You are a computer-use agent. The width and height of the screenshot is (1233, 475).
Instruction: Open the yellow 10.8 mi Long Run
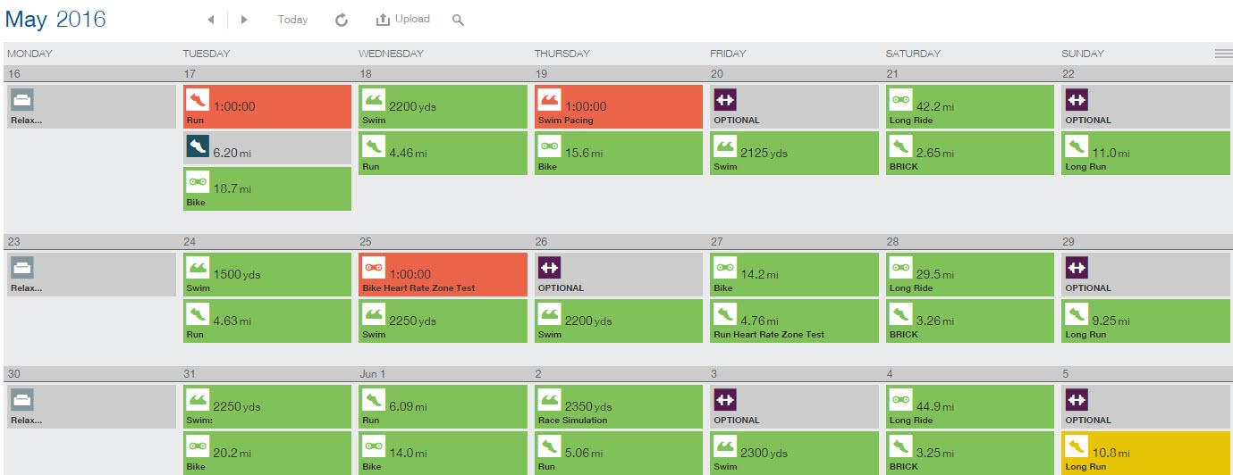(x=1146, y=453)
